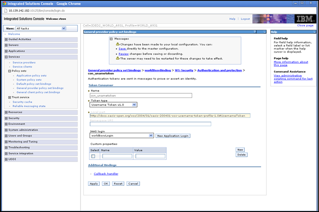Collapse the Services section
Image resolution: width=319 pixels, height=212 pixels.
(x=6, y=57)
